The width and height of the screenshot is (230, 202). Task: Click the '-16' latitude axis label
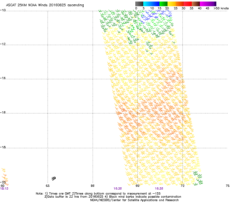pyautogui.click(x=3, y=112)
